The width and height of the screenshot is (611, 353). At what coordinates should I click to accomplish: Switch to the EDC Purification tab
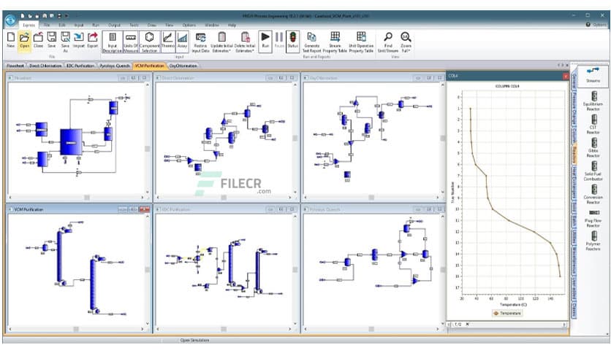coord(80,66)
